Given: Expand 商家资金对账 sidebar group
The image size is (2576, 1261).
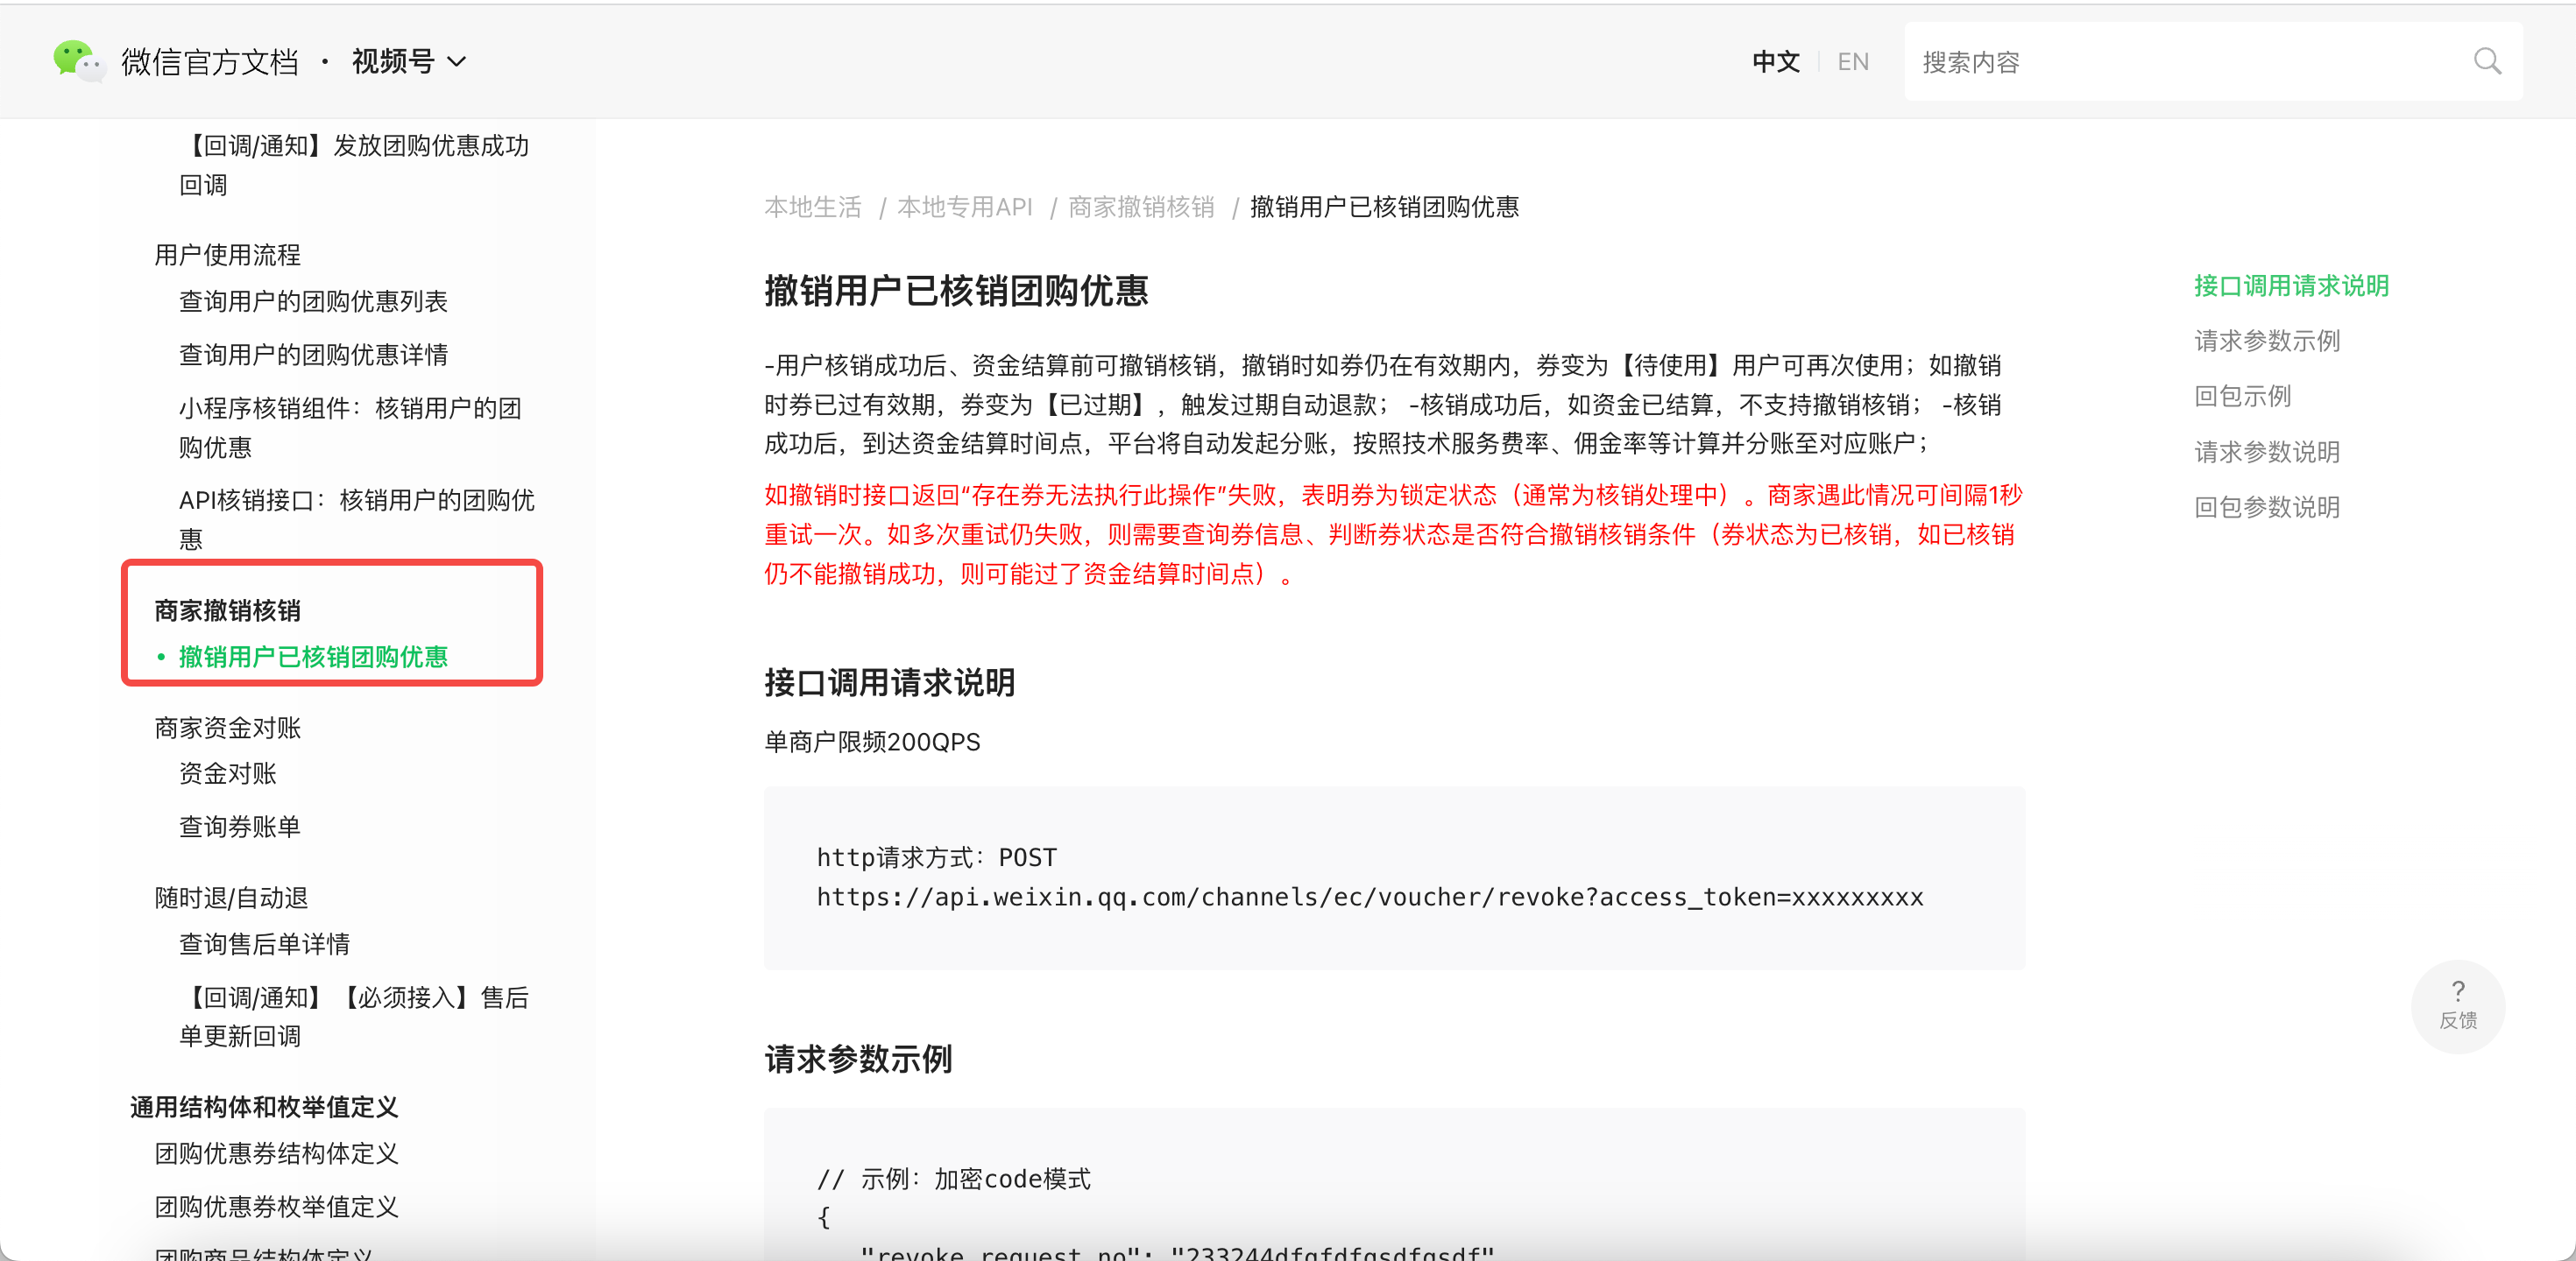Looking at the screenshot, I should [227, 728].
